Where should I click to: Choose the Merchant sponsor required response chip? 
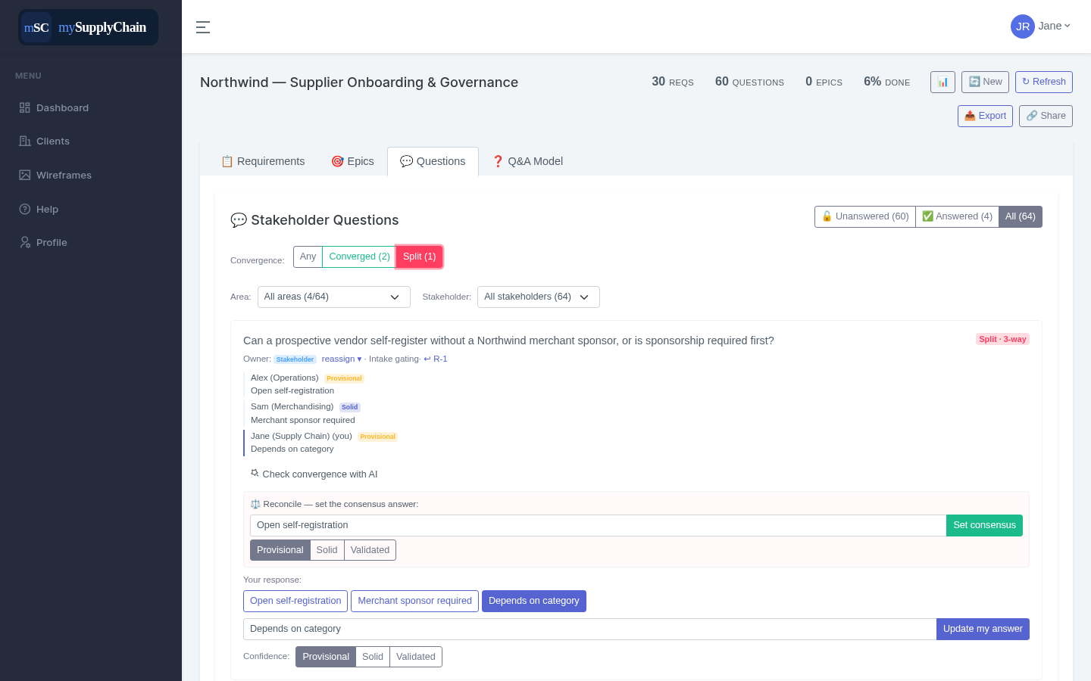[x=414, y=601]
